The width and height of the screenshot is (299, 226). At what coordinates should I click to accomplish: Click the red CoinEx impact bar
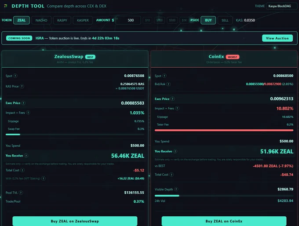224,130
